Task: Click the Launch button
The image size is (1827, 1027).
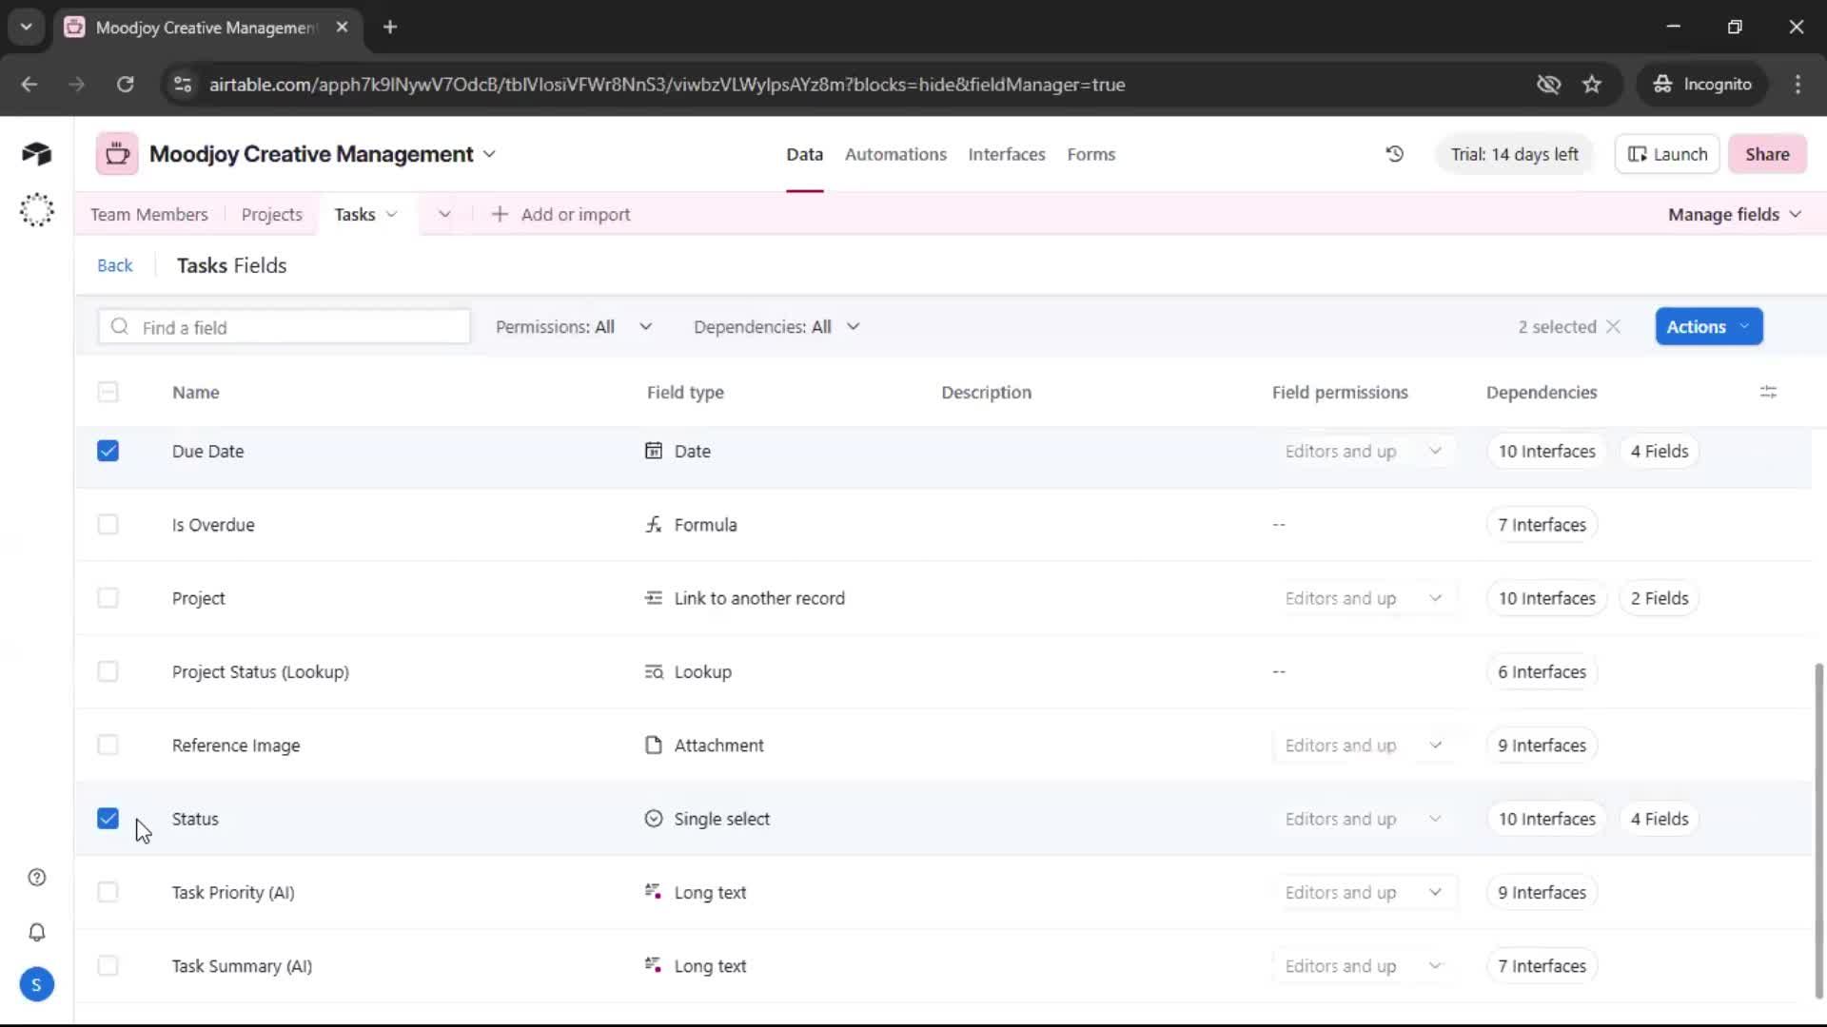Action: coord(1667,154)
